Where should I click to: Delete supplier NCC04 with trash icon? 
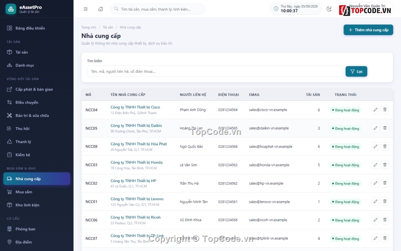385,109
